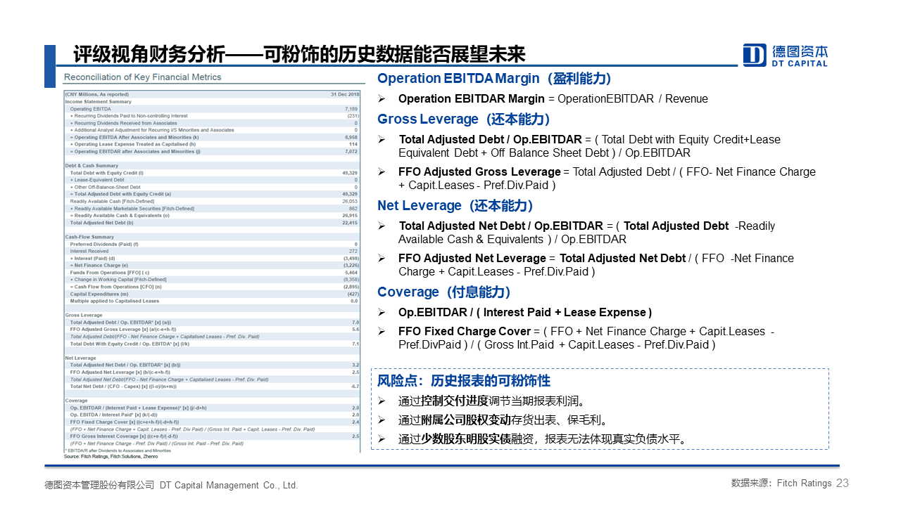The image size is (901, 506).
Task: Click the 'Readily Available Cash [Fitch-Defined]' row
Action: (212, 201)
